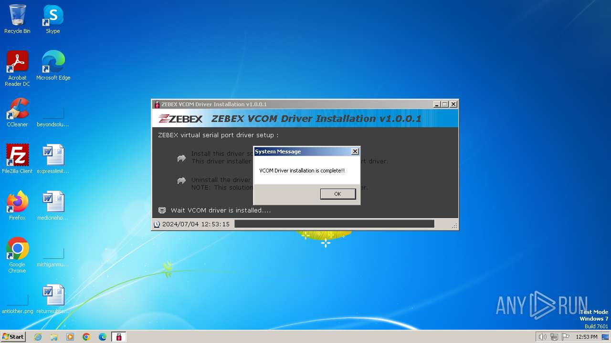611x343 pixels.
Task: Click the Install driver arrow icon
Action: [x=181, y=158]
